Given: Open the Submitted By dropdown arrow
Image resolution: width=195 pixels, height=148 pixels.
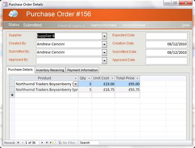Looking at the screenshot, I should coord(104,53).
